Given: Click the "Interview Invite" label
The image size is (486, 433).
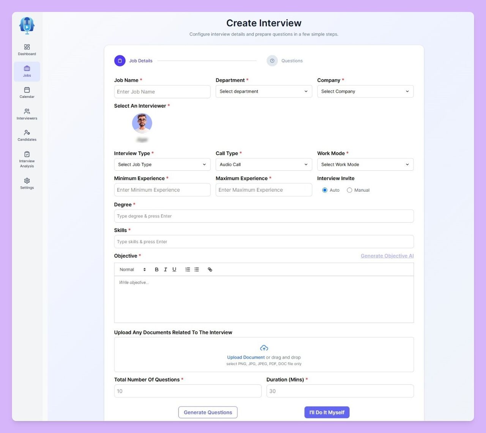Looking at the screenshot, I should click(x=336, y=178).
